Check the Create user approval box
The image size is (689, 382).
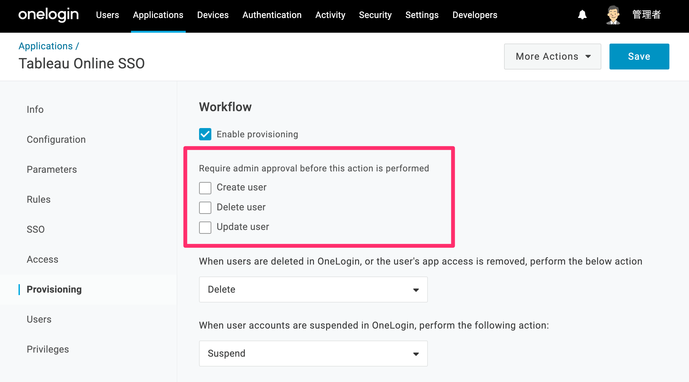point(205,188)
